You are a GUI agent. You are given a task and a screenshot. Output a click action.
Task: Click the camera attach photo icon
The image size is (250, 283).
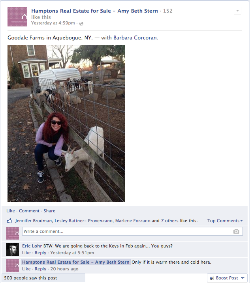[236, 231]
